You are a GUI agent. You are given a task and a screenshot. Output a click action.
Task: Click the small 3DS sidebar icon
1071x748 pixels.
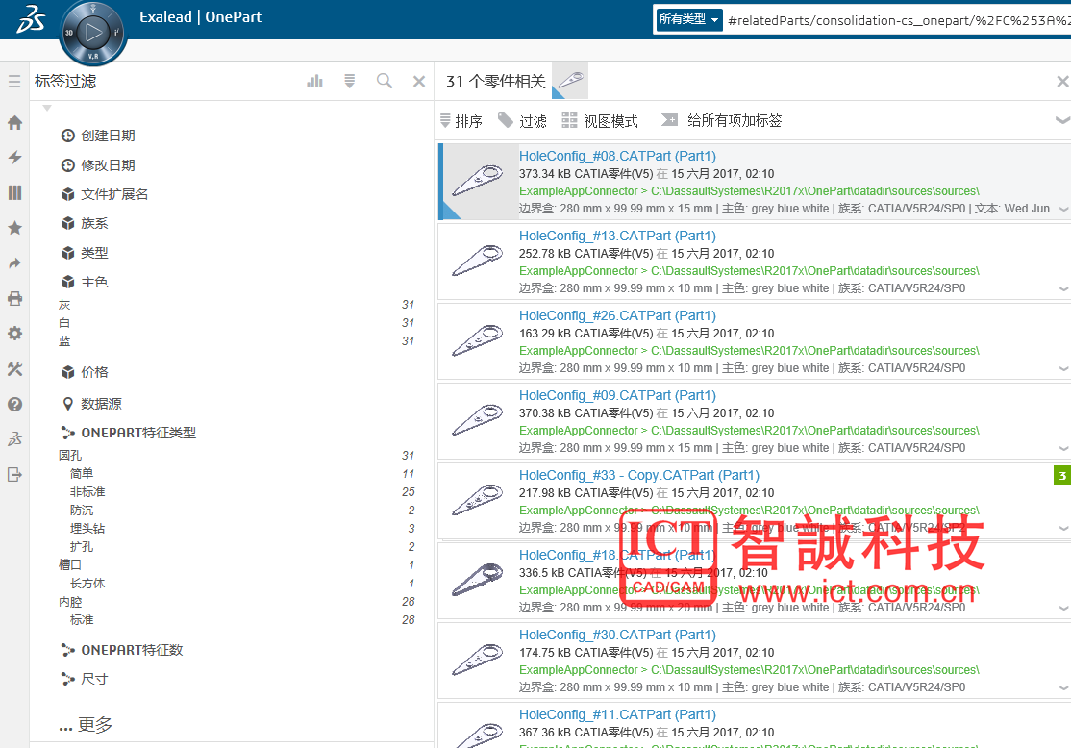[x=14, y=439]
